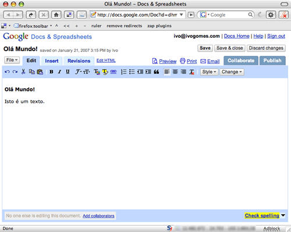Click the Go arrow beside address bar
This screenshot has width=291, height=232.
(x=191, y=15)
